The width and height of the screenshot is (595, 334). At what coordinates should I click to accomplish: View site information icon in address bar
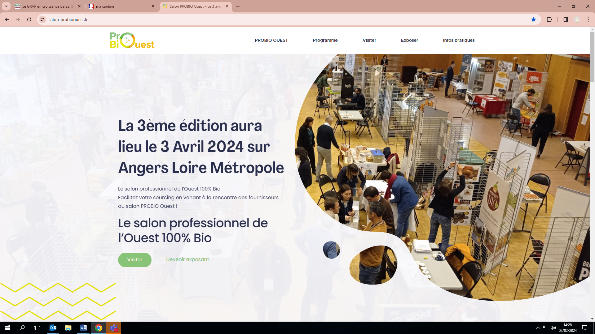tap(42, 19)
